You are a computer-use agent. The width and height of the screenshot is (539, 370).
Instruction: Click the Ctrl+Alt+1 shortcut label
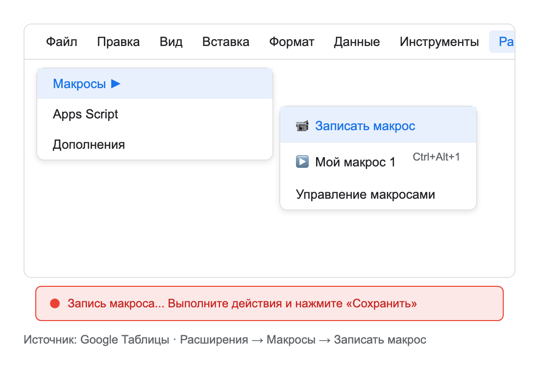point(436,157)
